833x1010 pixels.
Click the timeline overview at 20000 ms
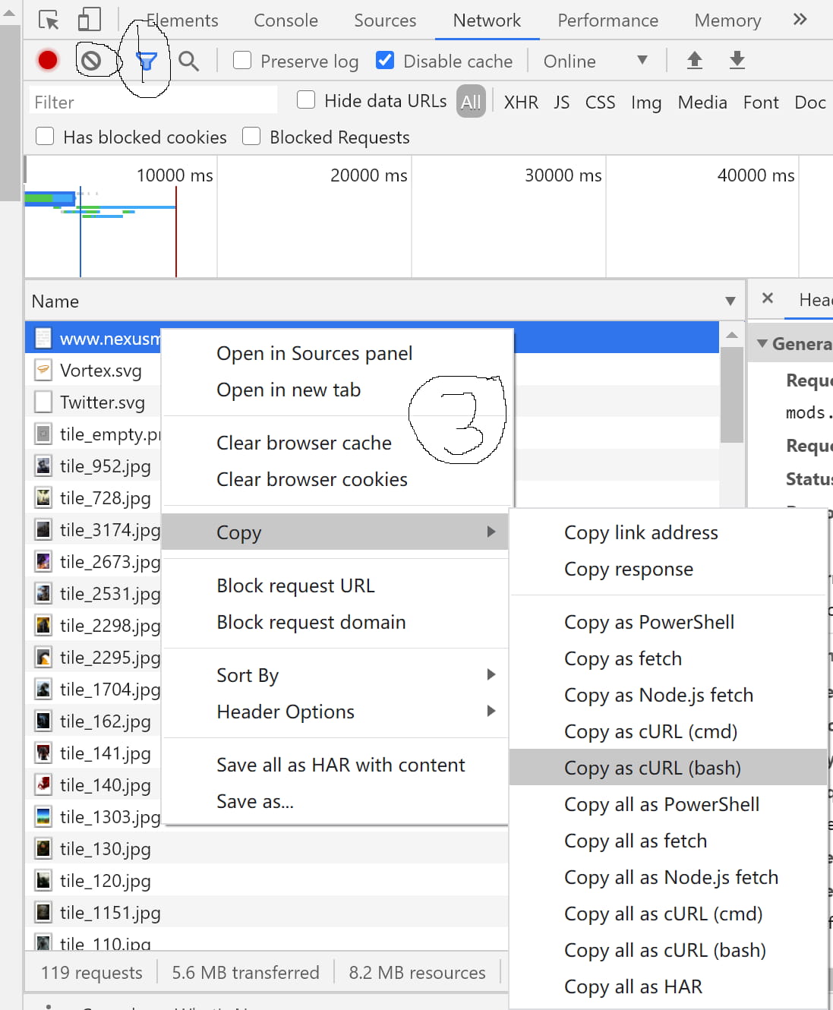[x=369, y=175]
